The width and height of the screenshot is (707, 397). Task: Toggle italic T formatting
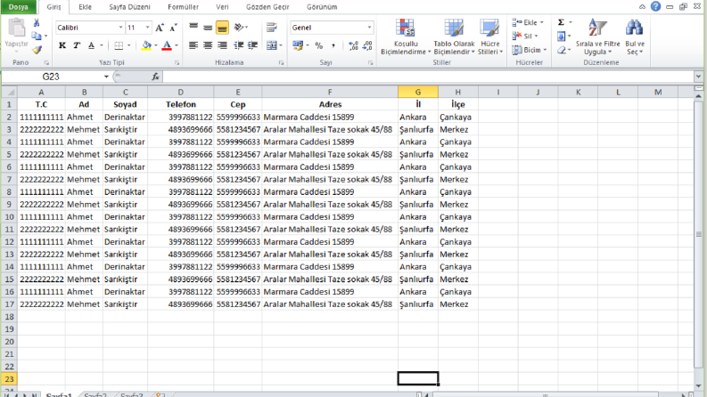coord(77,45)
